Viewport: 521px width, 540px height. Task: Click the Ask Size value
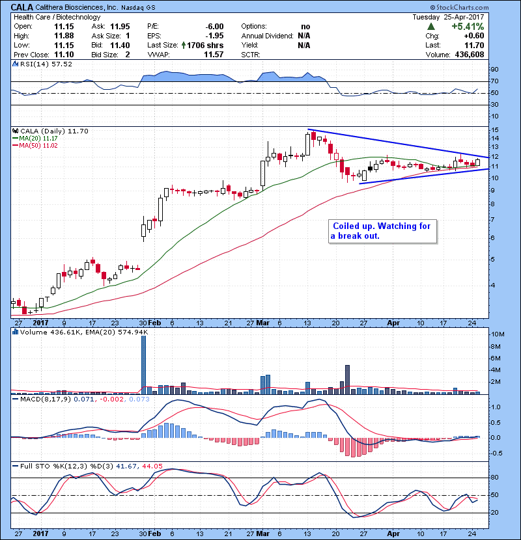[128, 36]
